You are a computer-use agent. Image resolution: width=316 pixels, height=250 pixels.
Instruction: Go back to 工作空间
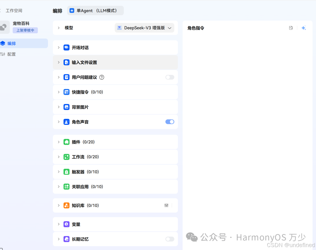pos(14,11)
